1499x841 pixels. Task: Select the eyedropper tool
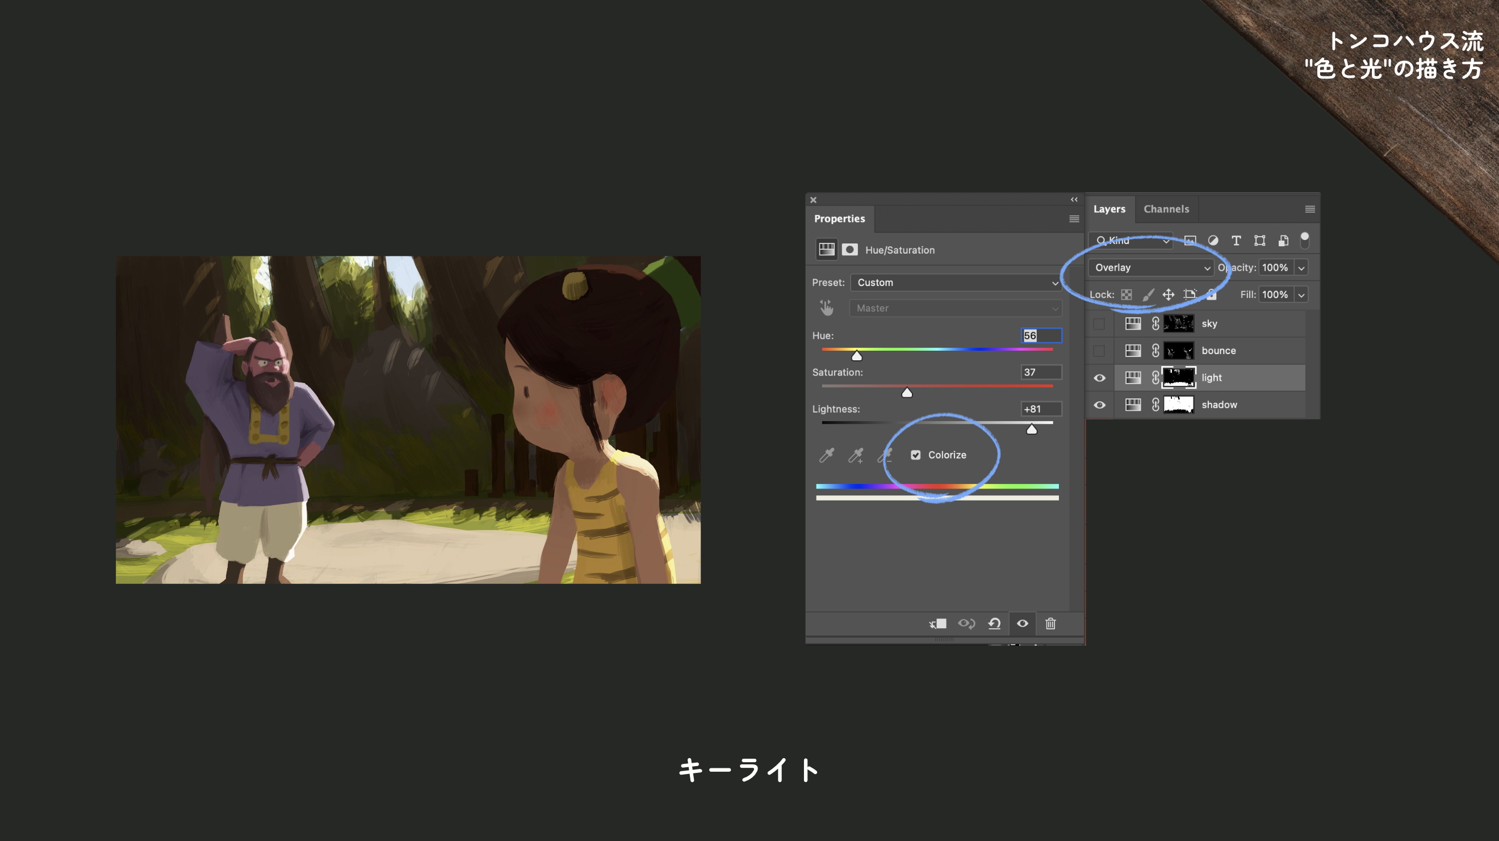[x=826, y=455]
